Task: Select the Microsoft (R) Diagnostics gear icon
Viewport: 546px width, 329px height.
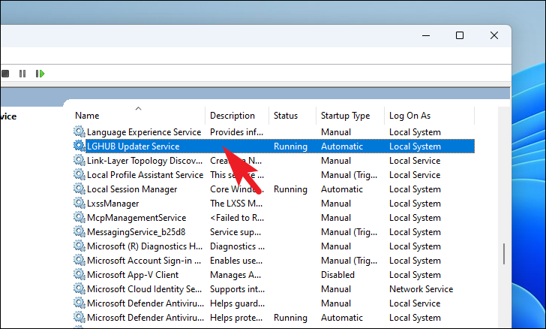Action: 79,246
